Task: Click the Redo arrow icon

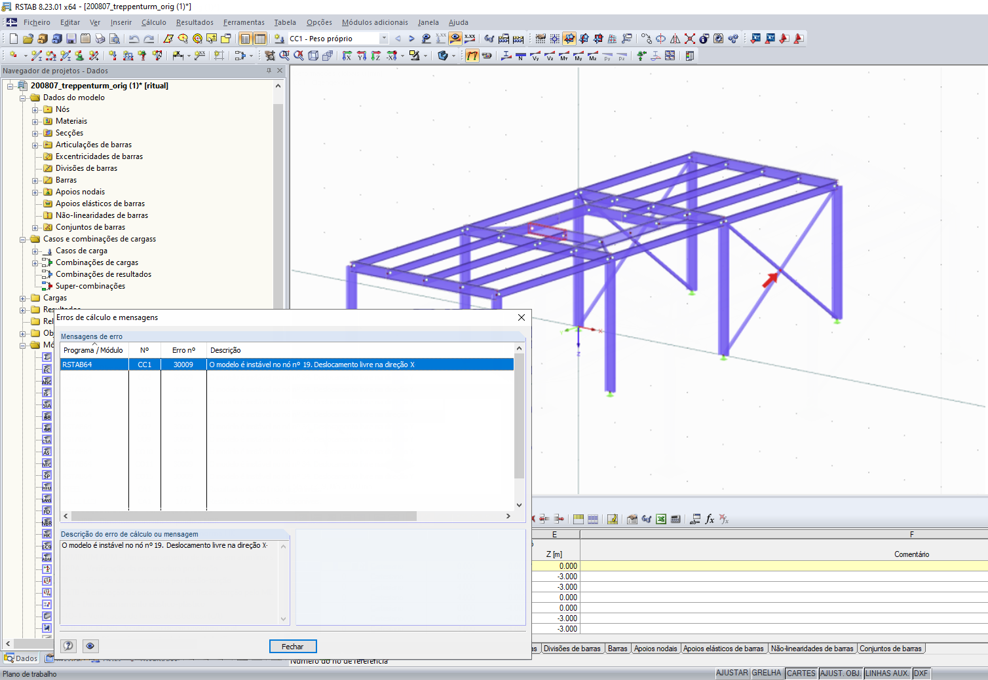Action: click(x=149, y=39)
